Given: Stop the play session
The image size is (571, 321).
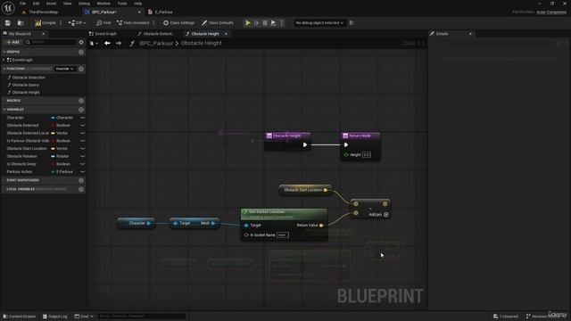Looking at the screenshot, I should (x=265, y=23).
